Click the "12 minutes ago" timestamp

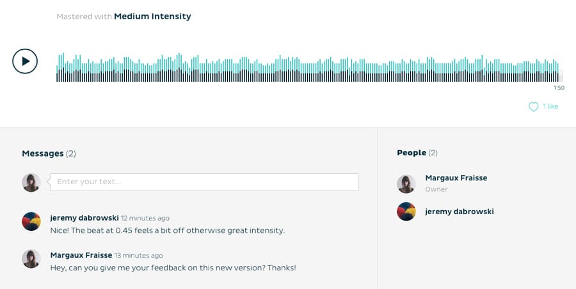click(145, 219)
